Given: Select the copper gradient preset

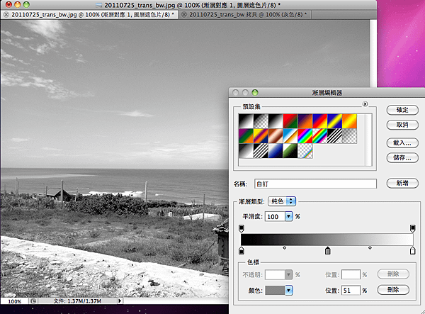Looking at the screenshot, I should (276, 136).
